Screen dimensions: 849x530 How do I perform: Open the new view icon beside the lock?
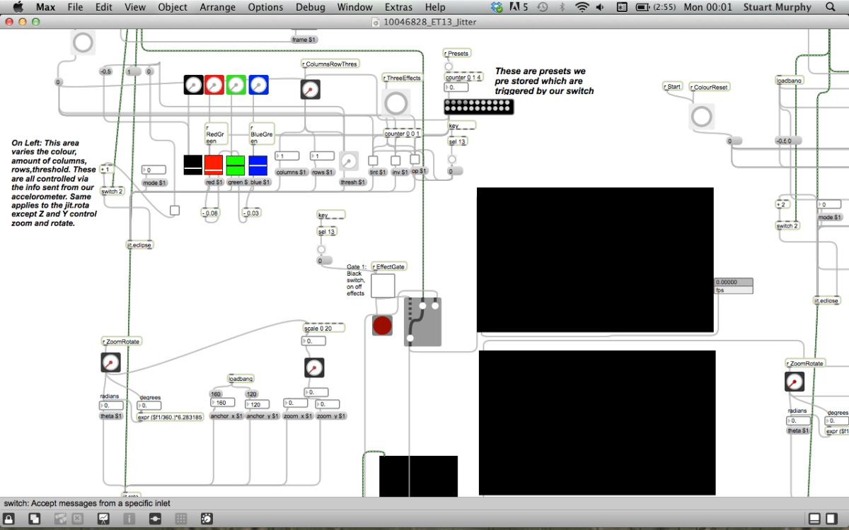(34, 519)
